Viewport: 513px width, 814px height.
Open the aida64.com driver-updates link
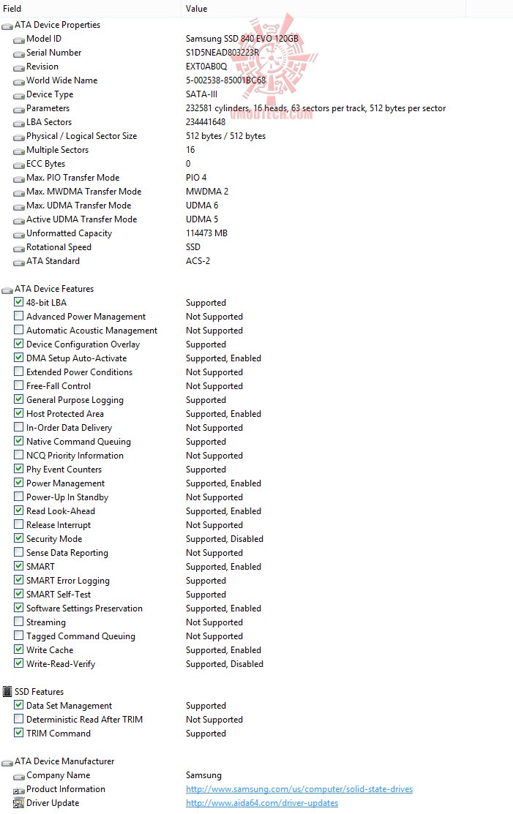pyautogui.click(x=262, y=803)
